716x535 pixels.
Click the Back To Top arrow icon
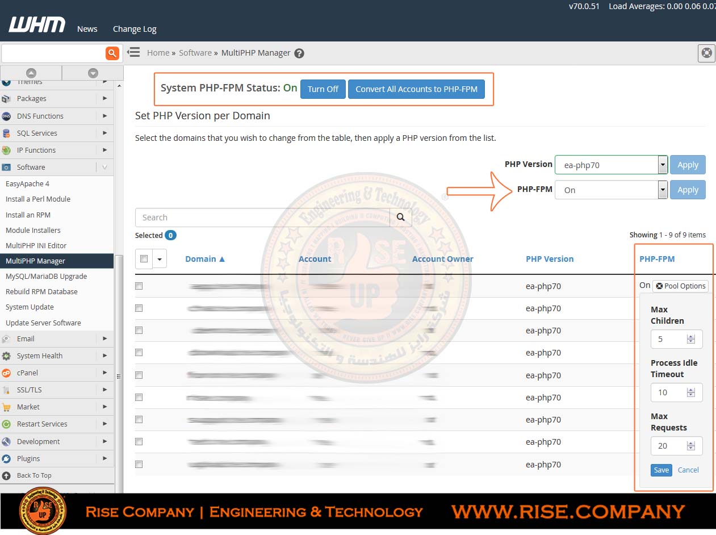tap(6, 476)
